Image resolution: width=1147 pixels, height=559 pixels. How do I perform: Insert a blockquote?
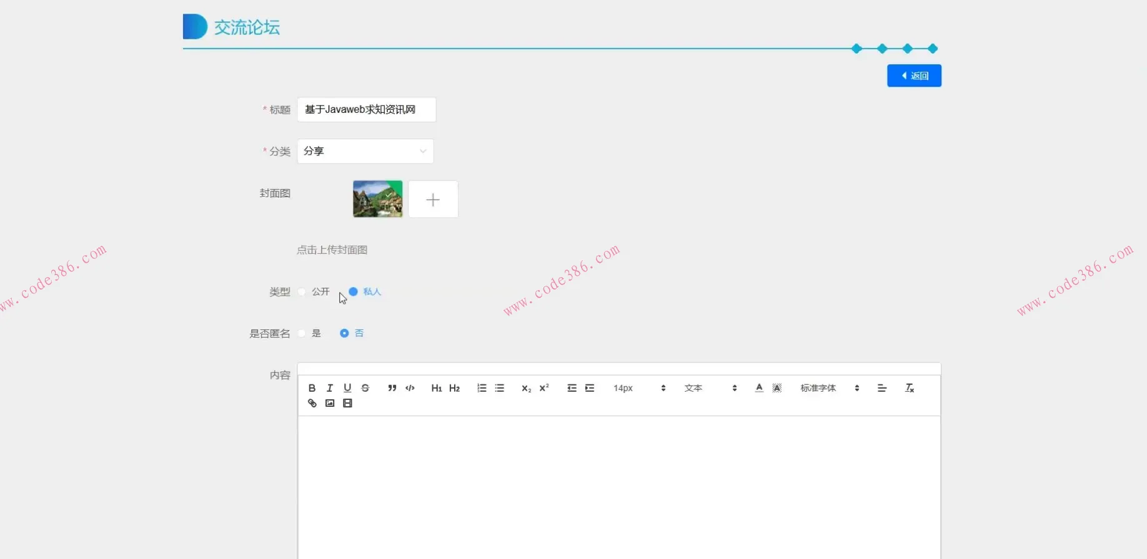point(392,388)
